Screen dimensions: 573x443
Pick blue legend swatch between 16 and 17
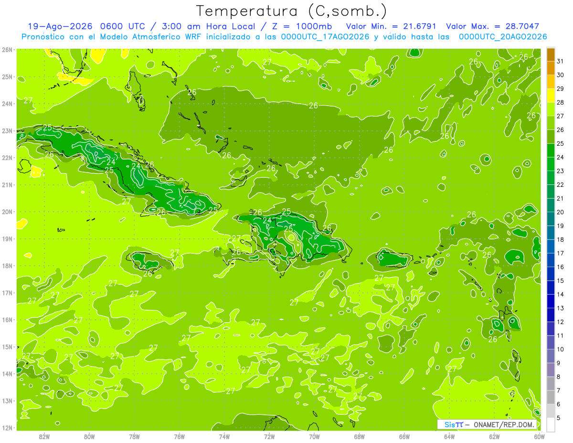551,260
